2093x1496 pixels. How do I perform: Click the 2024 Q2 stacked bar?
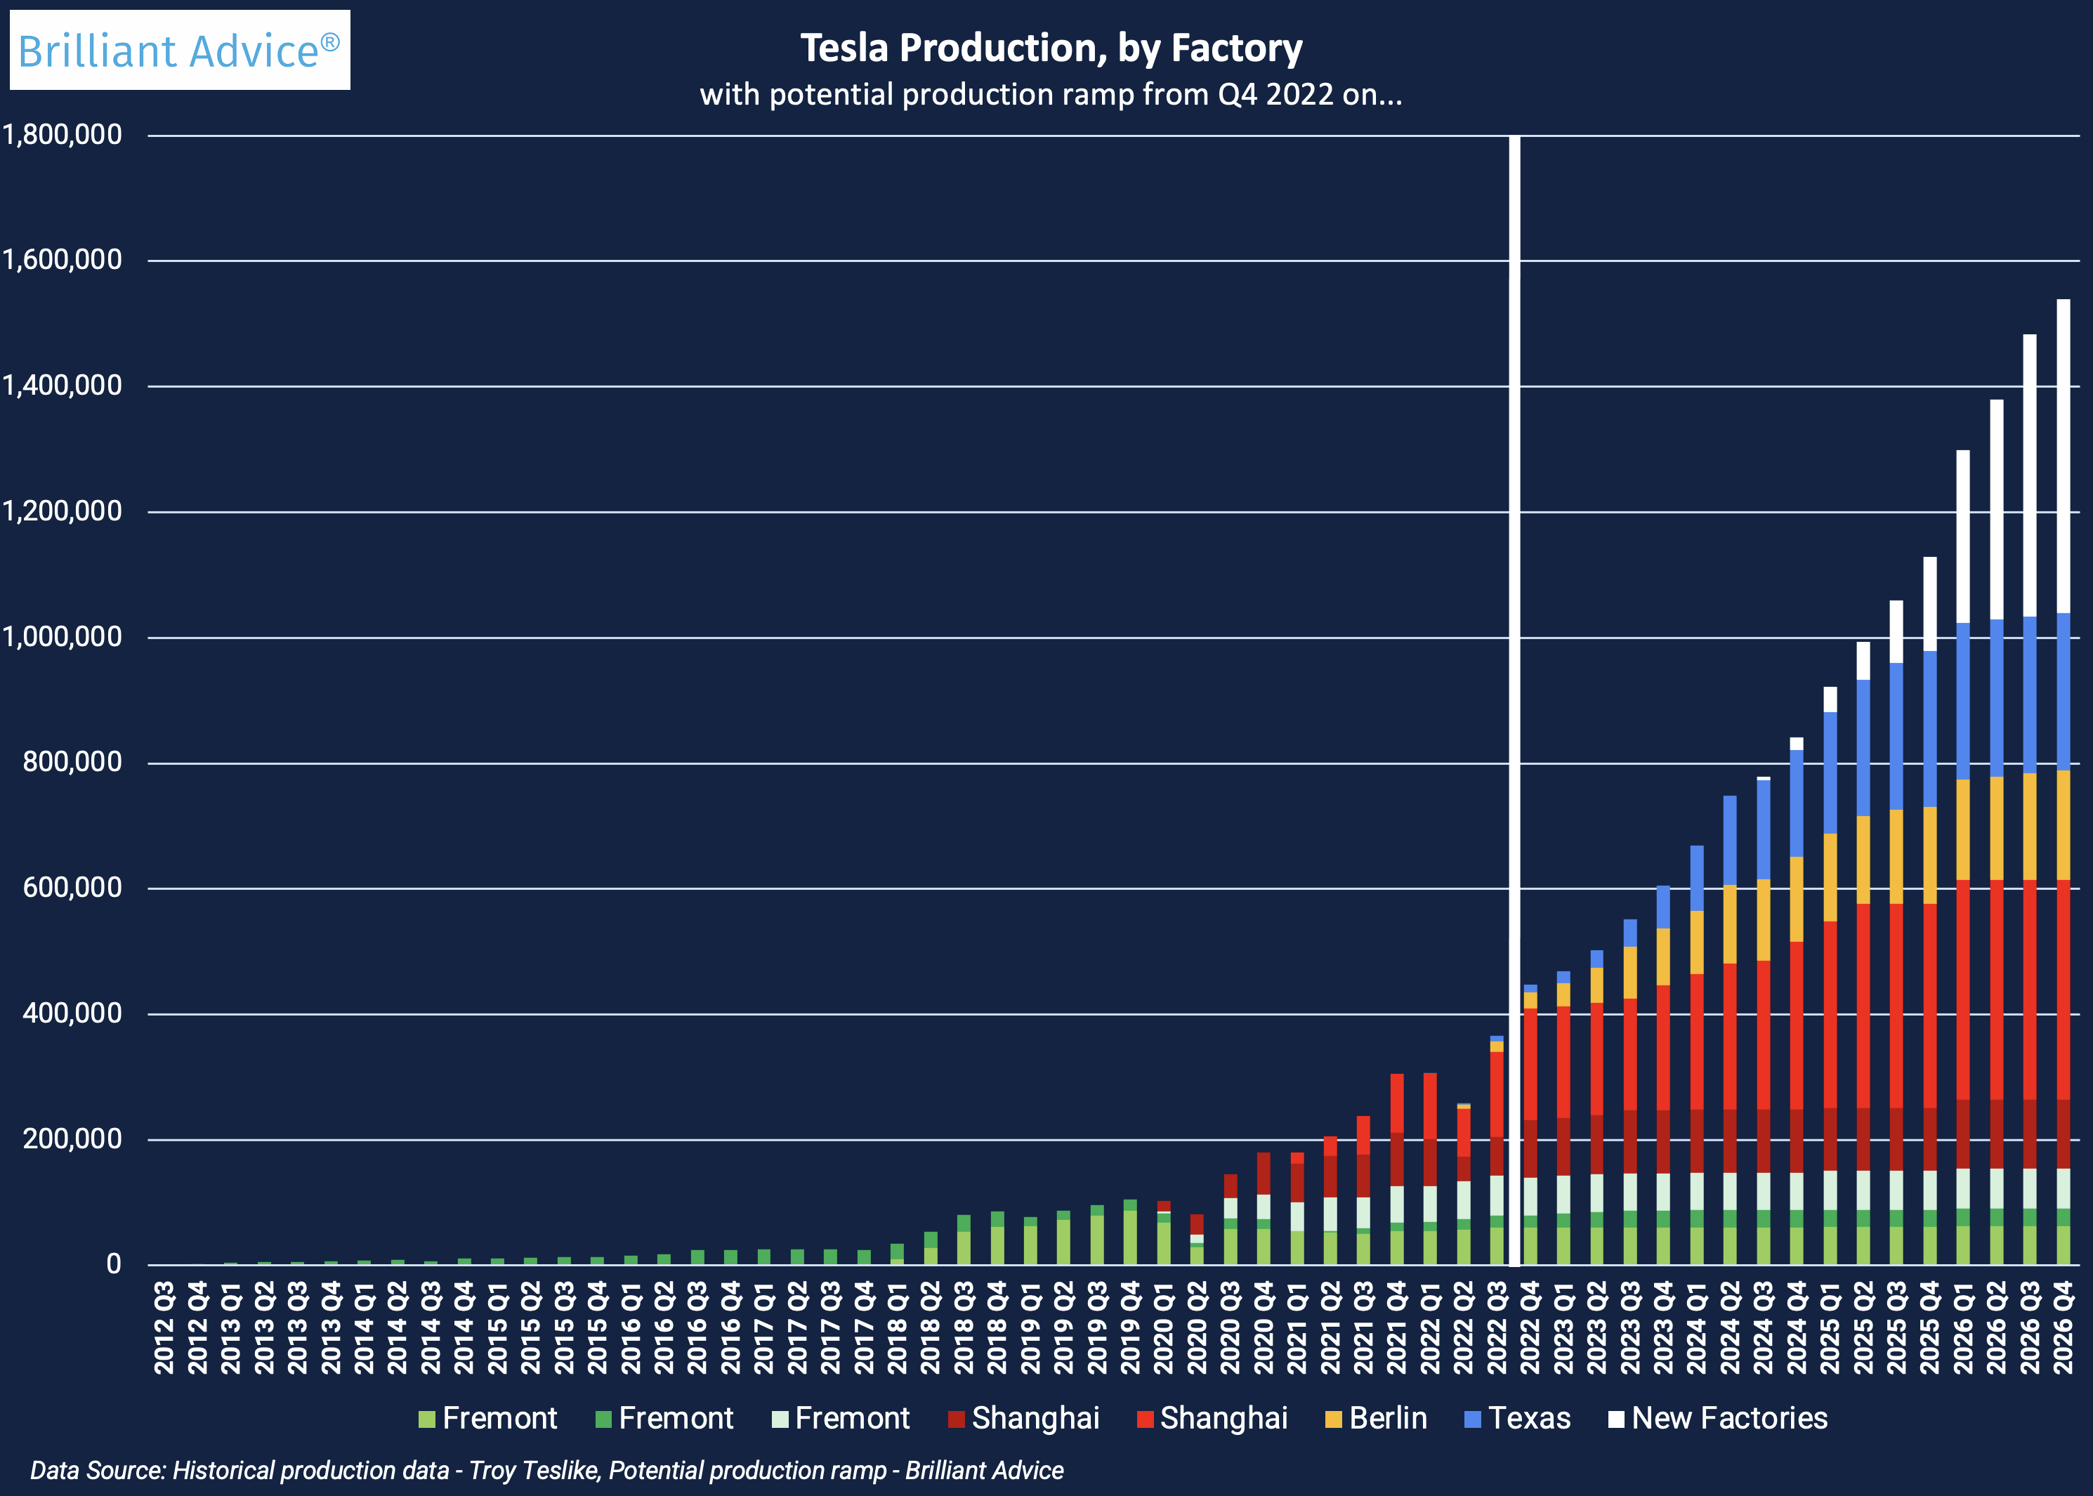tap(1730, 1030)
